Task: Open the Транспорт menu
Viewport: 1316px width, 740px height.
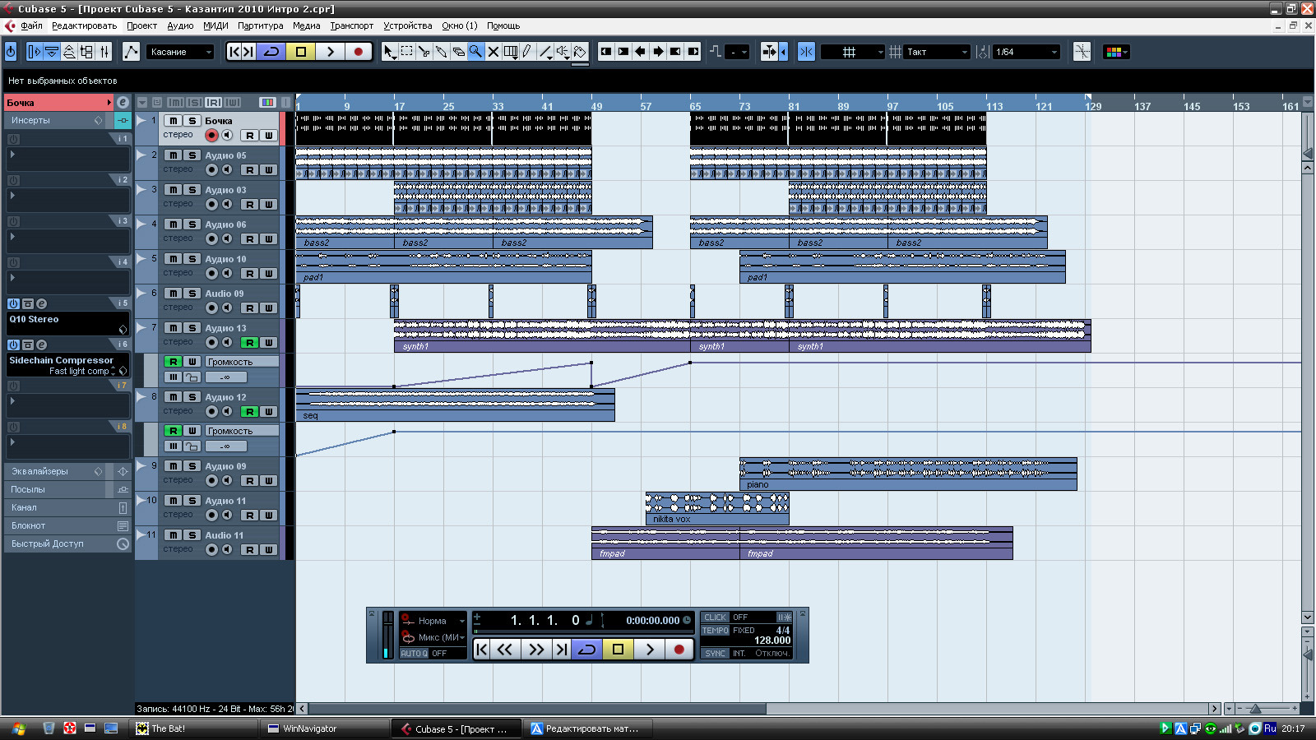Action: click(x=352, y=25)
